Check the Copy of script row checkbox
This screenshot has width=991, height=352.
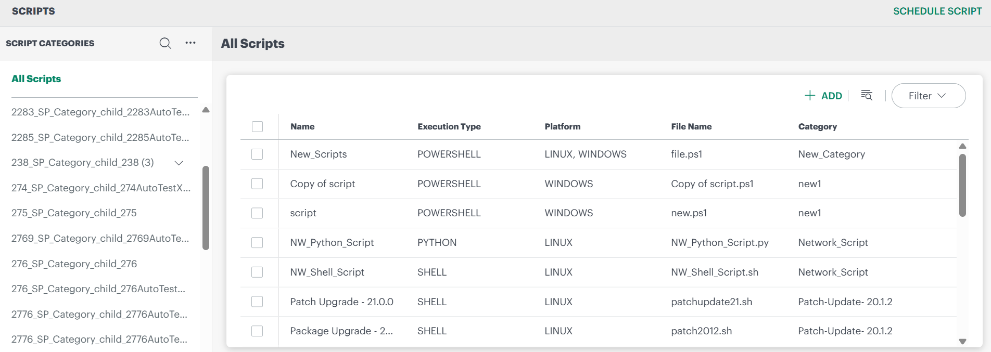click(x=257, y=184)
